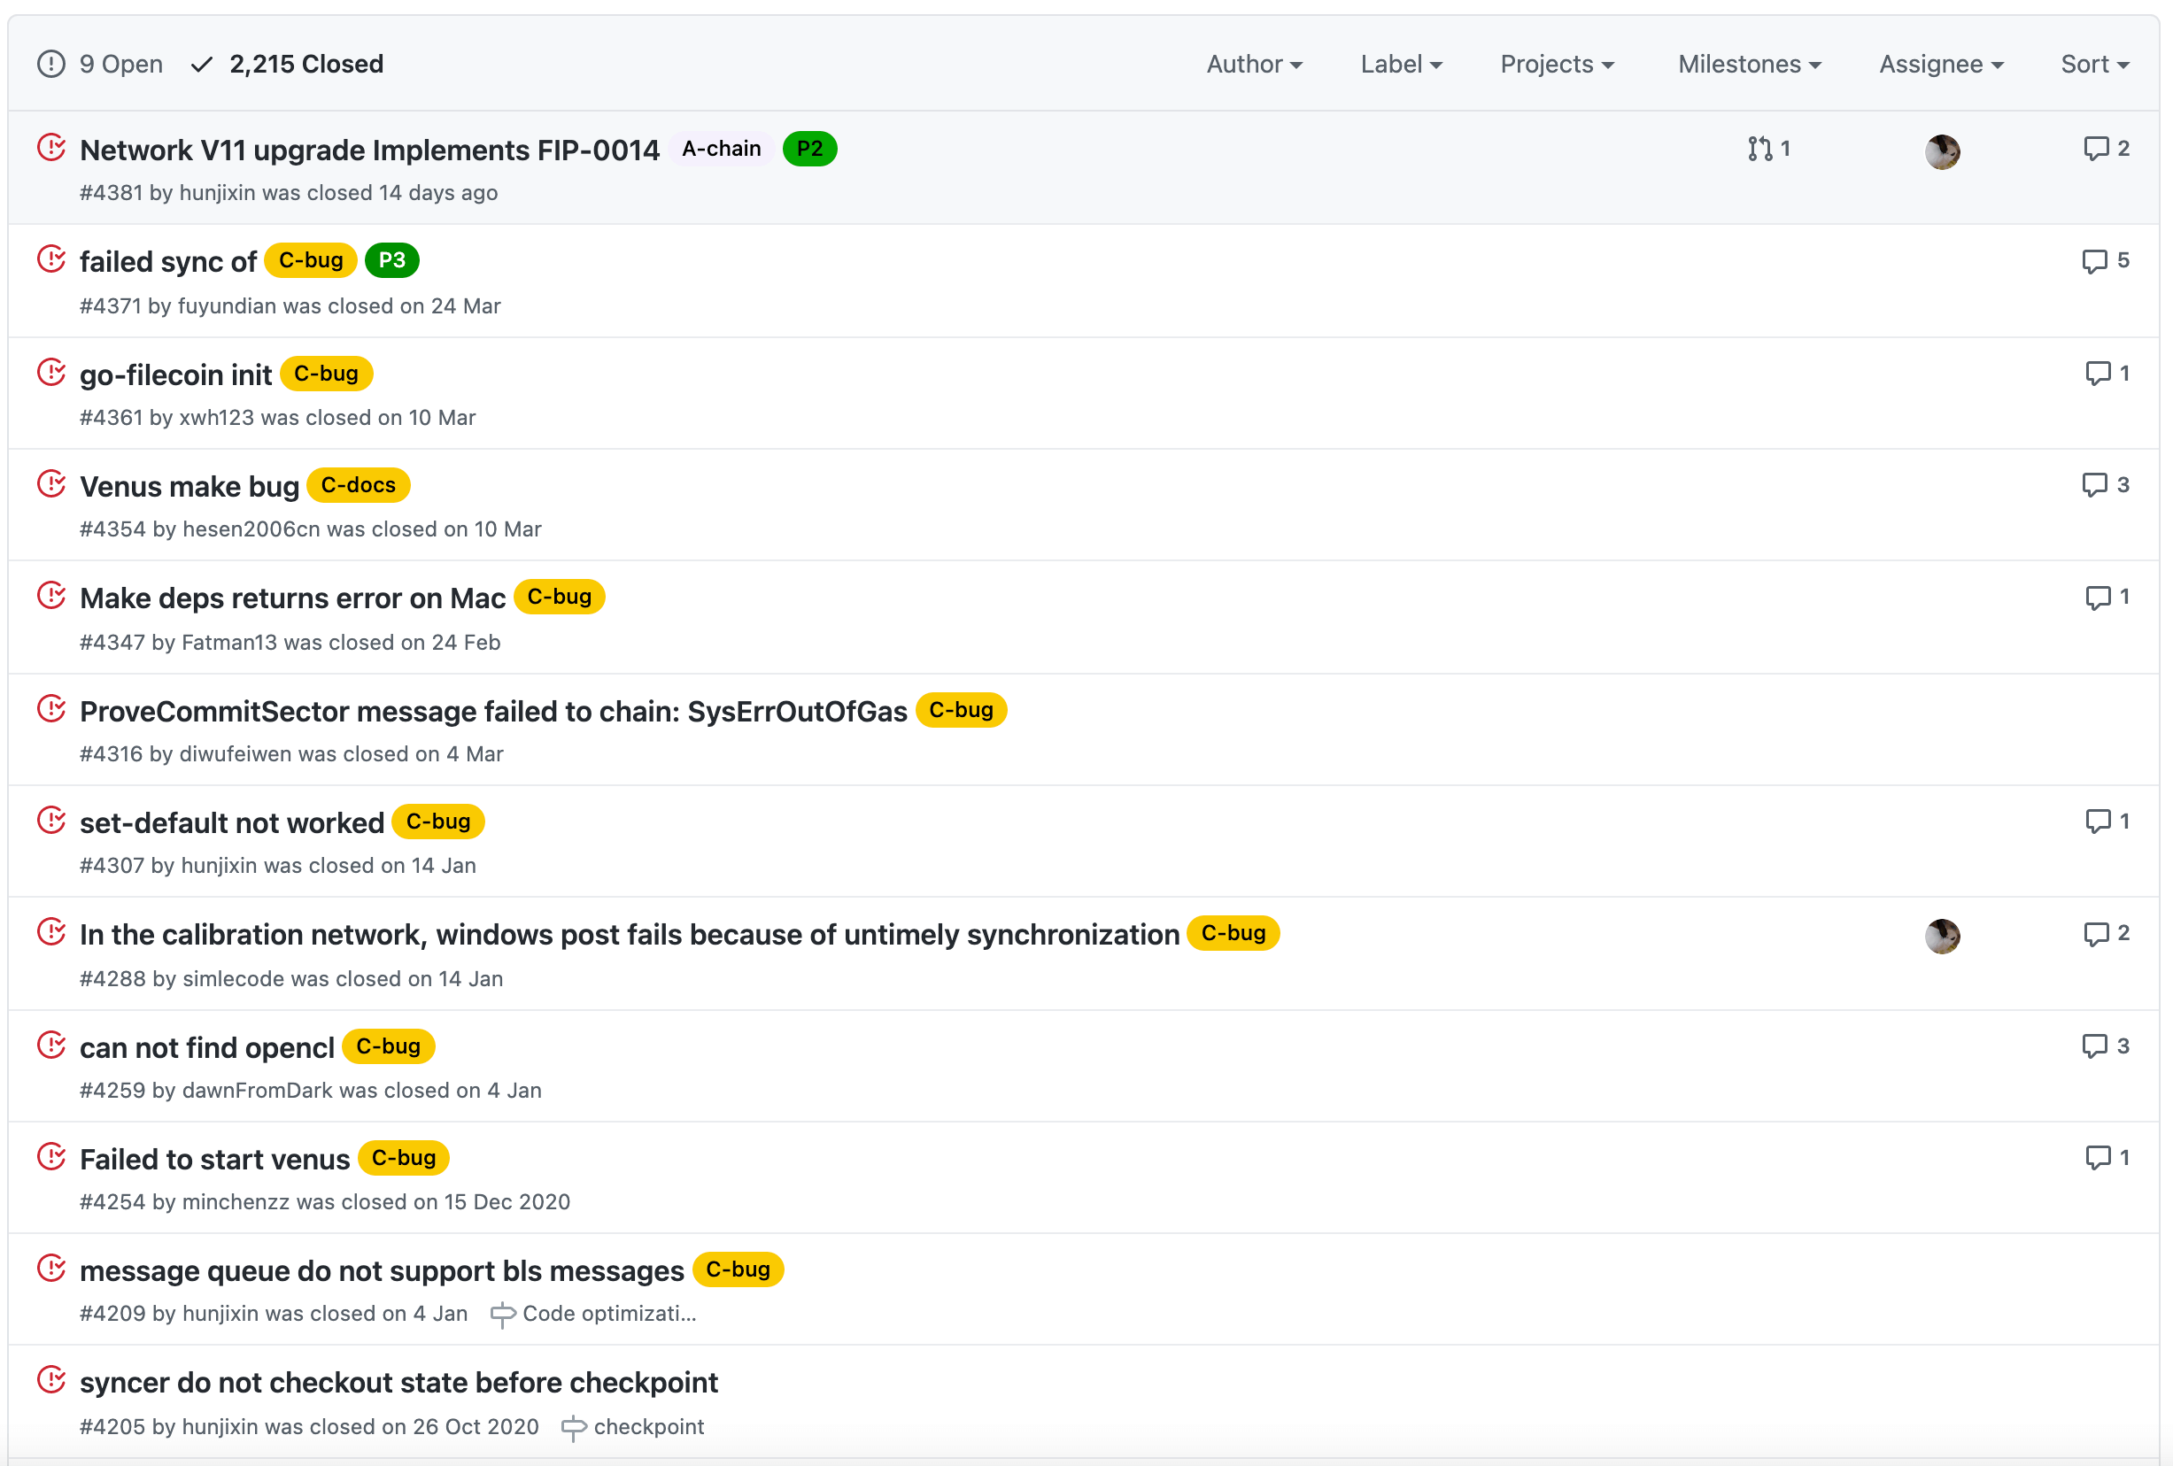2173x1466 pixels.
Task: Open the Code optimizati... milestone link
Action: point(607,1314)
